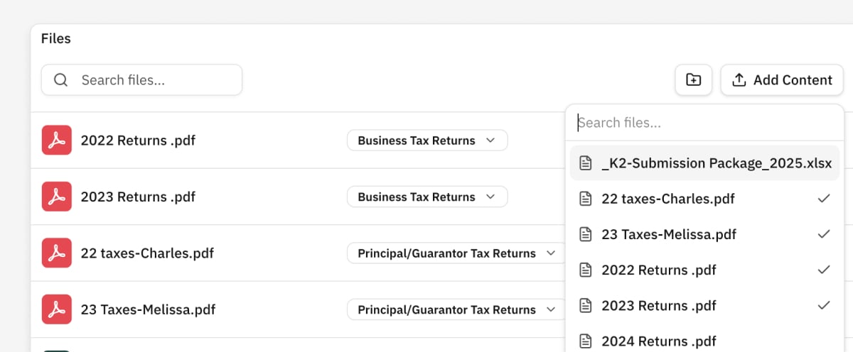Click the new folder icon button
The image size is (853, 352).
(693, 80)
